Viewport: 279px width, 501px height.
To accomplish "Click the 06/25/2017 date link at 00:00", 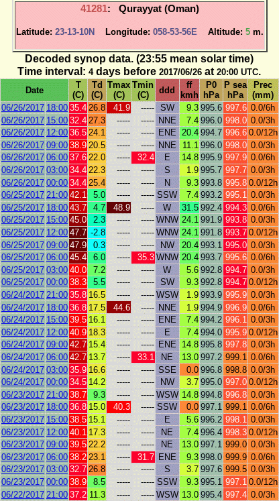I will [x=23, y=282].
